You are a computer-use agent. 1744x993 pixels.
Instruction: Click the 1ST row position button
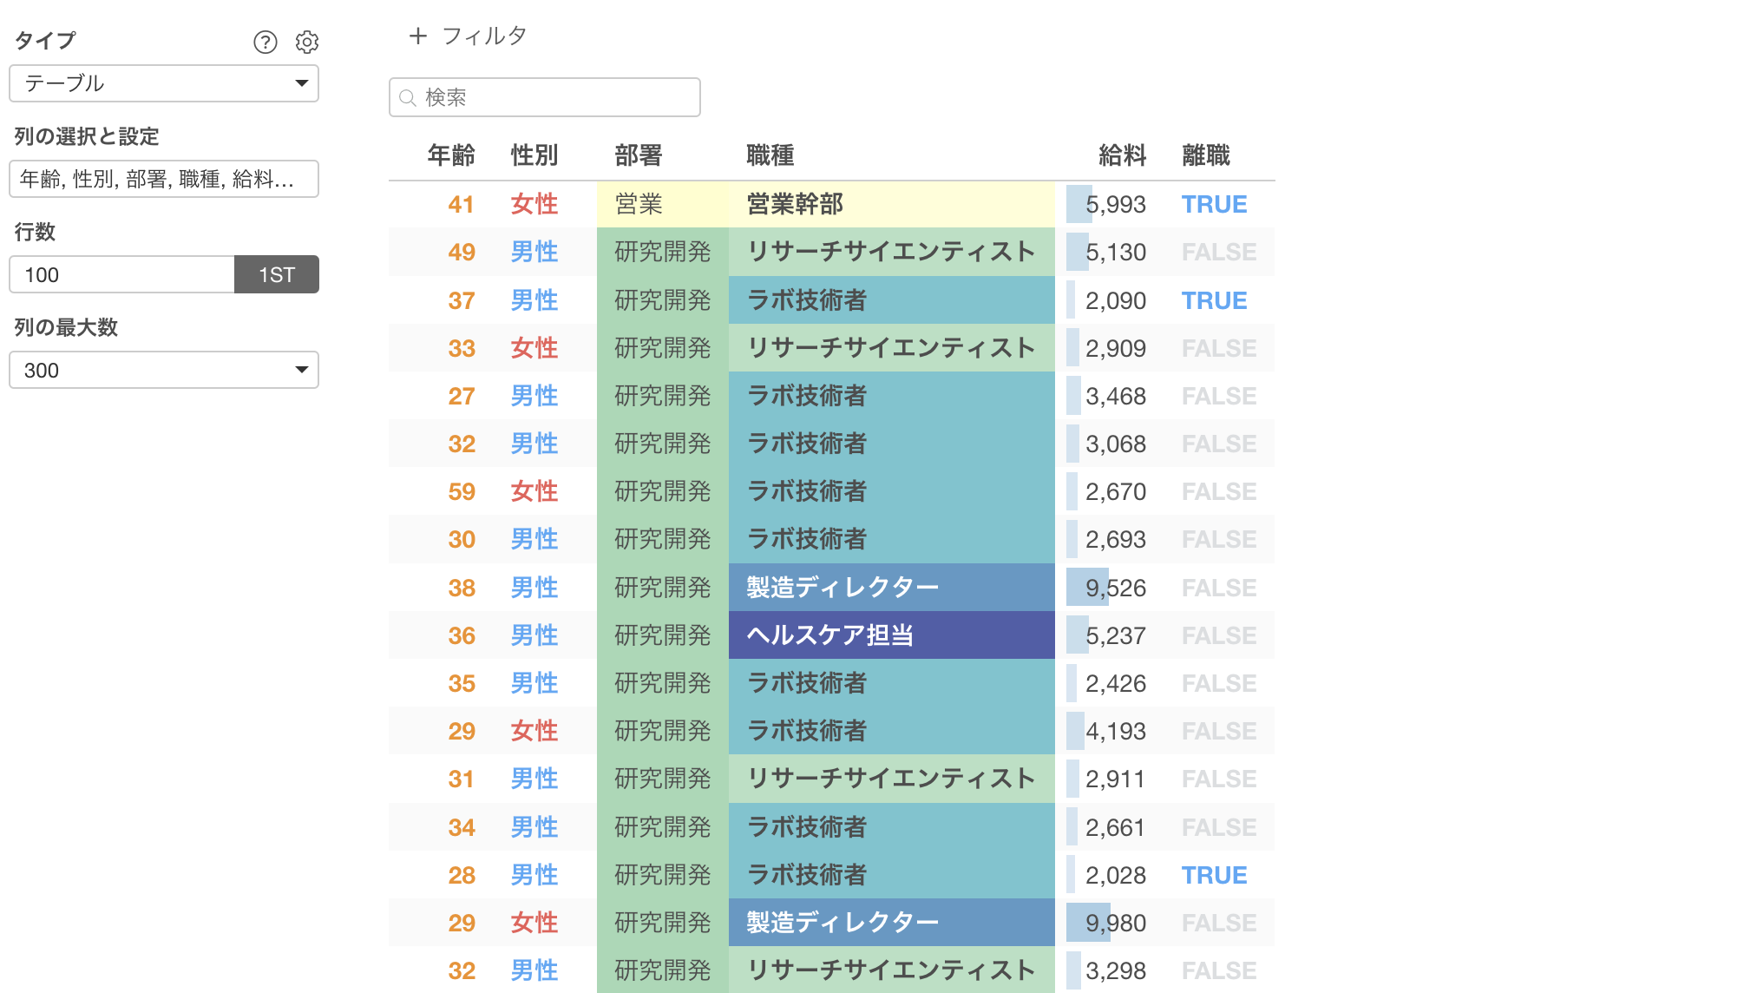point(277,274)
